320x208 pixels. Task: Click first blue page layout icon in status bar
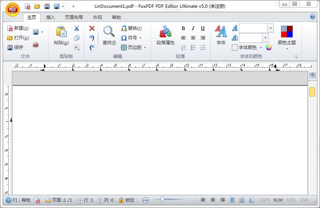tap(232, 200)
